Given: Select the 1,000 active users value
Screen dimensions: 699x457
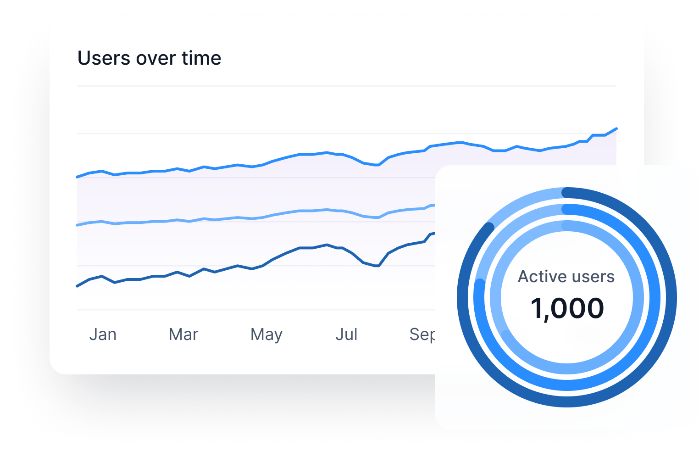Looking at the screenshot, I should pos(567,308).
